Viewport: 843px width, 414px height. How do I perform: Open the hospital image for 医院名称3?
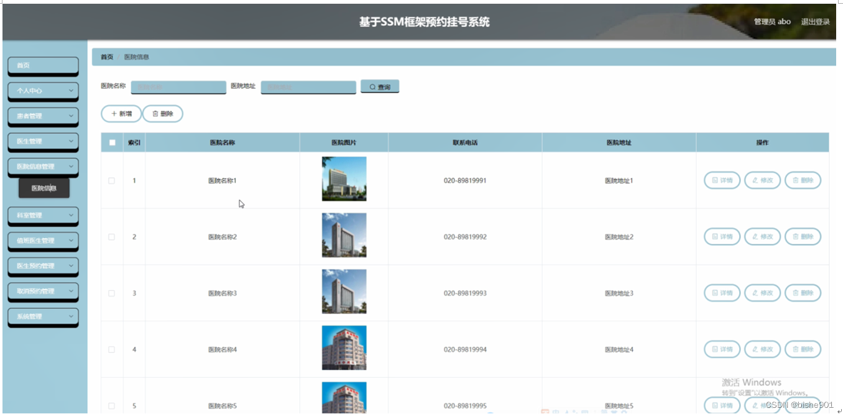[x=344, y=292]
